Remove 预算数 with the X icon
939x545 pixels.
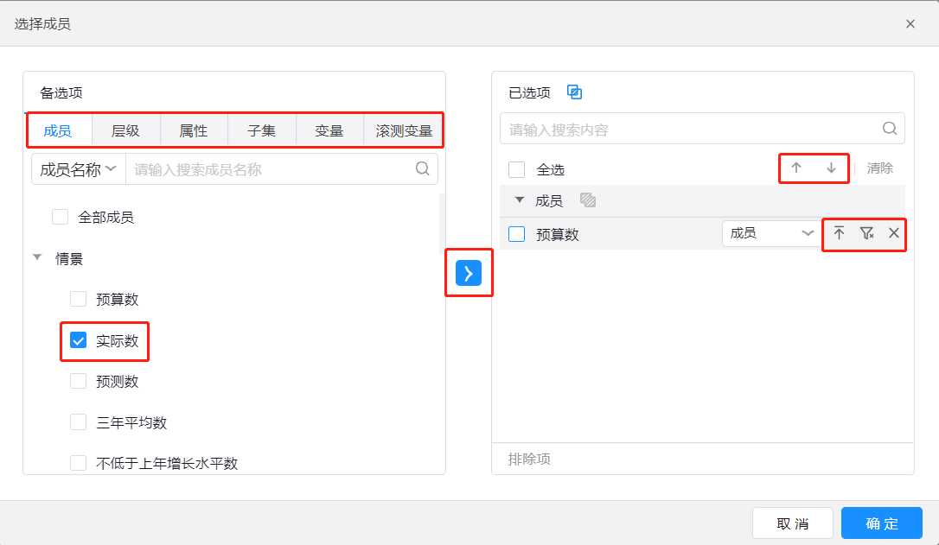pyautogui.click(x=894, y=233)
